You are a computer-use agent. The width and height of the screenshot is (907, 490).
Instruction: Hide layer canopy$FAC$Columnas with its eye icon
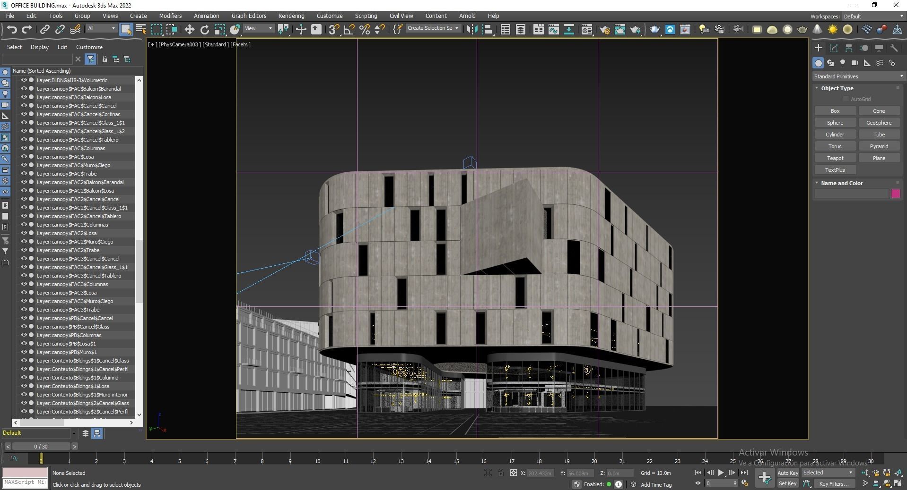(x=24, y=148)
